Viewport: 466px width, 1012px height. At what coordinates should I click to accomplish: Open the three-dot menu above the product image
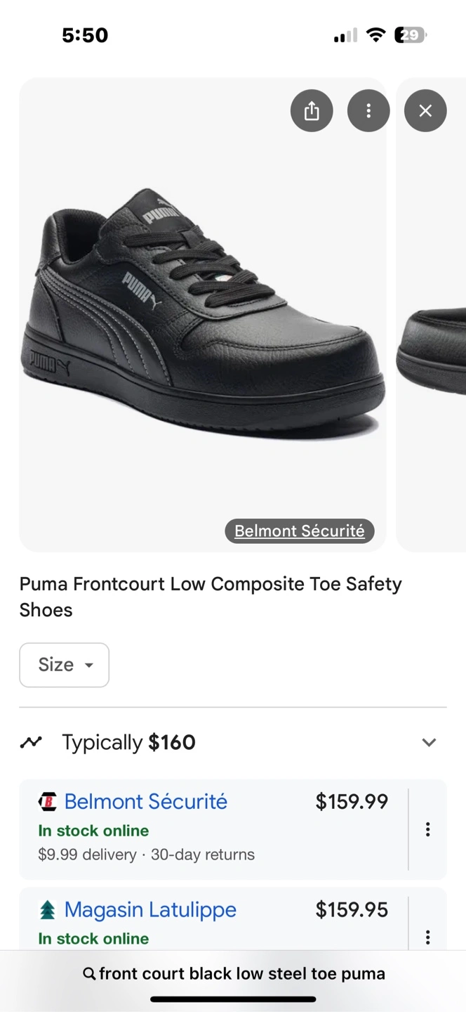[368, 111]
